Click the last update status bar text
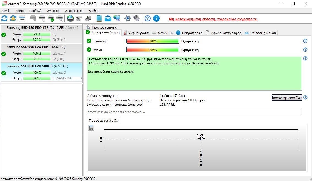Image resolution: width=312 pixels, height=181 pixels. pos(48,179)
